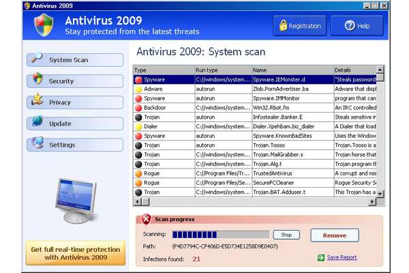
Task: Click the list's scroll up arrow
Action: click(380, 70)
